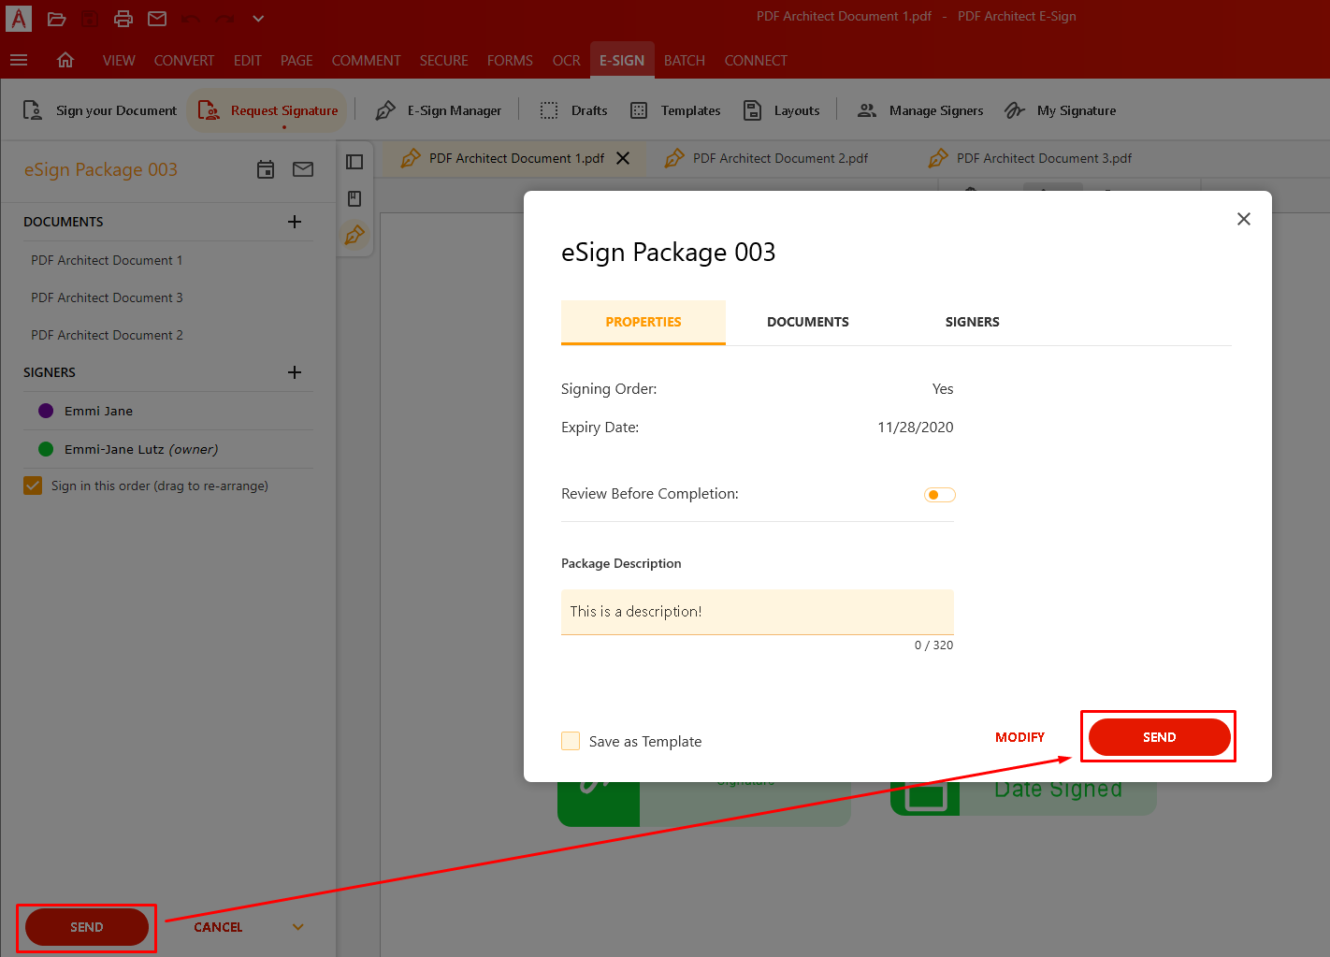Select SIGNERS tab in dialog

973,322
